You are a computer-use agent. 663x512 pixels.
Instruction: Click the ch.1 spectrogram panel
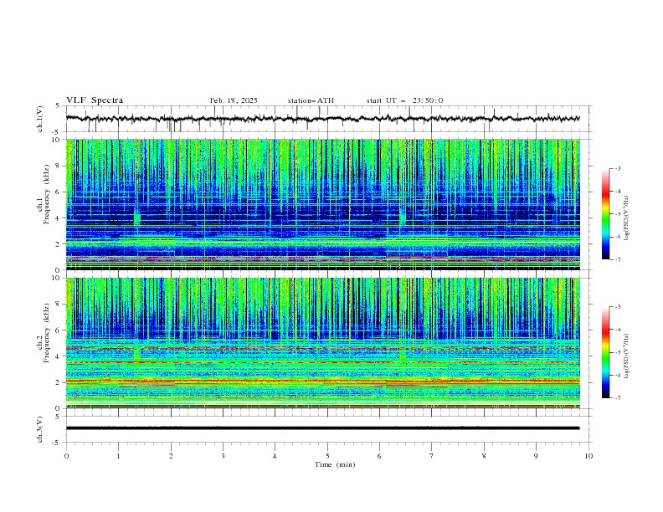point(322,204)
